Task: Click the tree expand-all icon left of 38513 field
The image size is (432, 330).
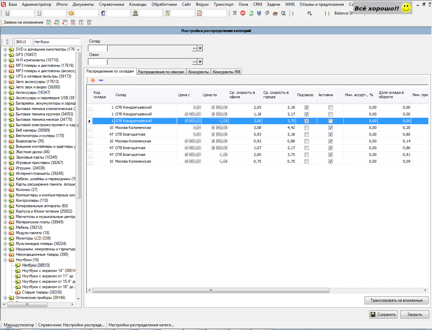Action: click(7, 42)
